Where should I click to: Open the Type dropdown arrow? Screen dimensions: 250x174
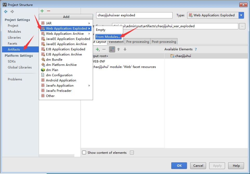pyautogui.click(x=241, y=15)
